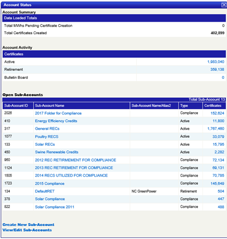Viewport: 227px width, 239px height.
Task: Open the Bulletin Board certificates count
Action: pyautogui.click(x=223, y=78)
